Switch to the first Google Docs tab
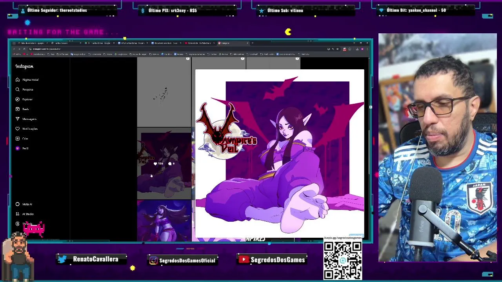 coord(133,43)
